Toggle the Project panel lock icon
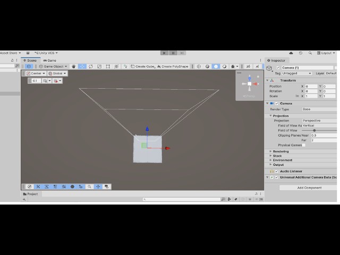The height and width of the screenshot is (255, 340). pos(256,193)
